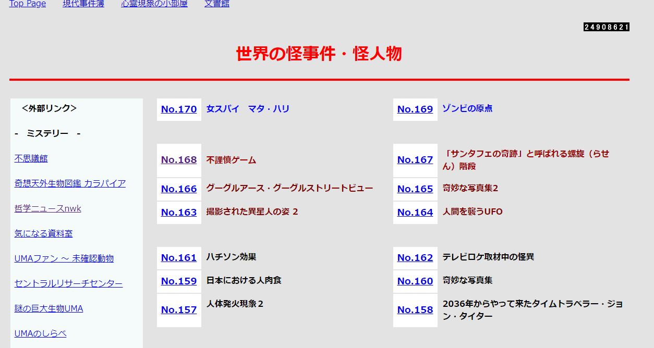
Task: Open article link No.158
Action: [x=415, y=310]
